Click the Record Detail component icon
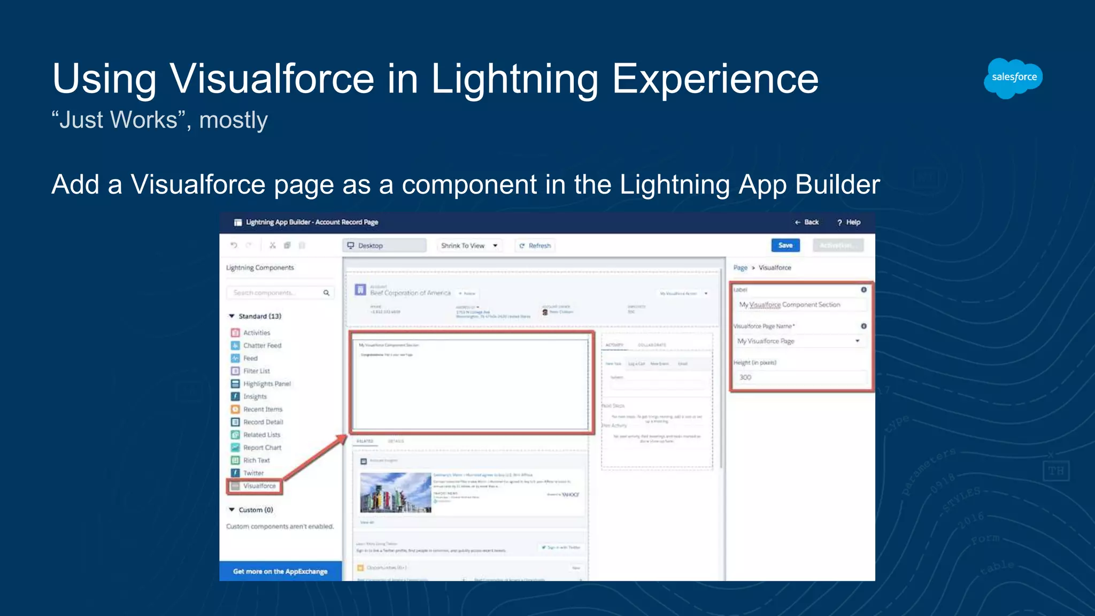 235,422
